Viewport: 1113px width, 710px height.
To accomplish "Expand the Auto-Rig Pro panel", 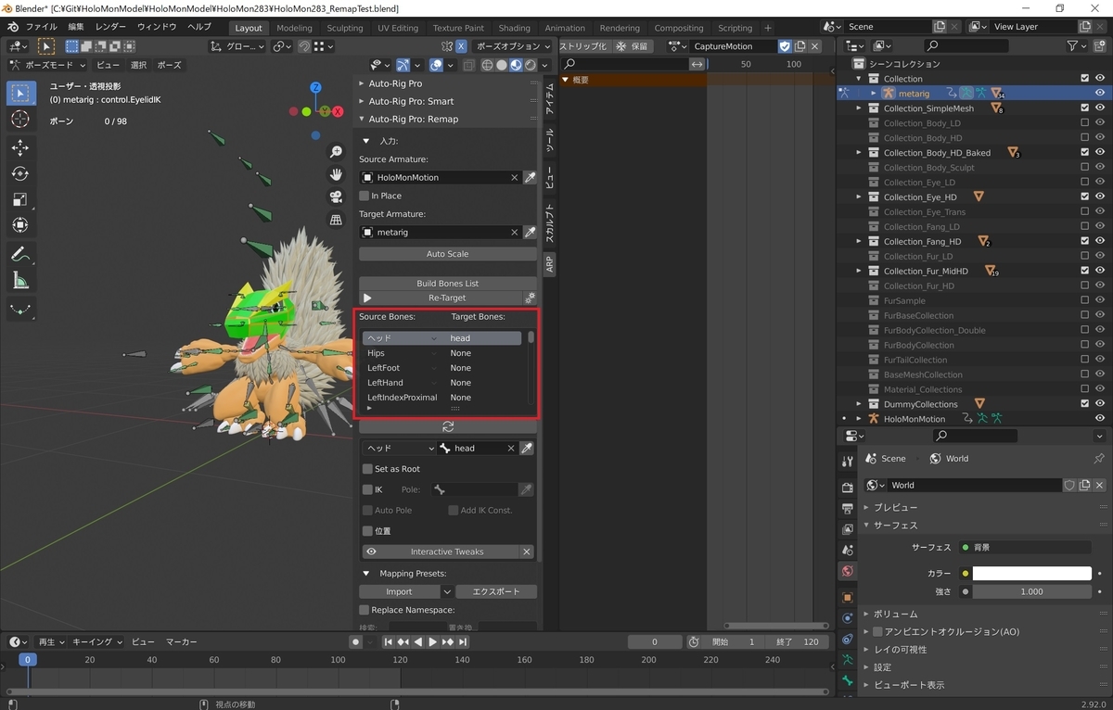I will tap(362, 83).
